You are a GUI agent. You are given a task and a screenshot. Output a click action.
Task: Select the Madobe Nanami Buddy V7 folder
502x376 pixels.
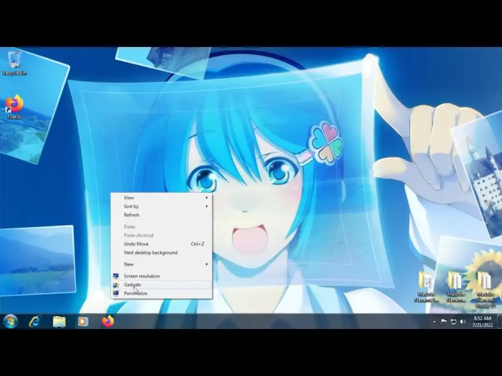click(485, 290)
